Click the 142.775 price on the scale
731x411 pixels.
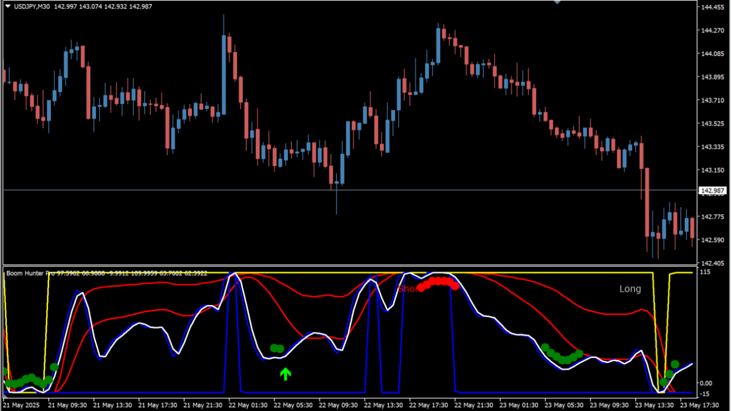(x=713, y=217)
